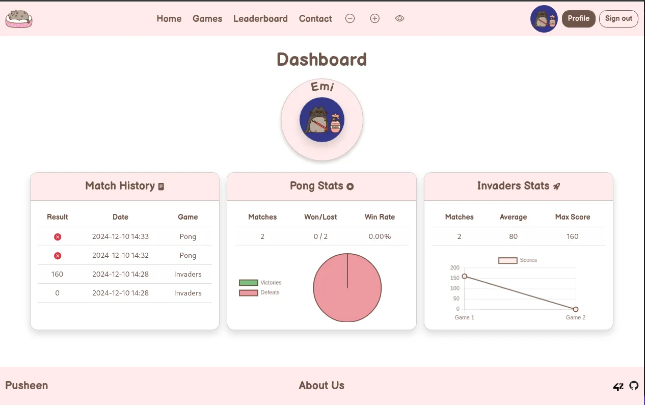Viewport: 645px width, 405px height.
Task: Click the Pong Stats circle icon
Action: coord(350,186)
